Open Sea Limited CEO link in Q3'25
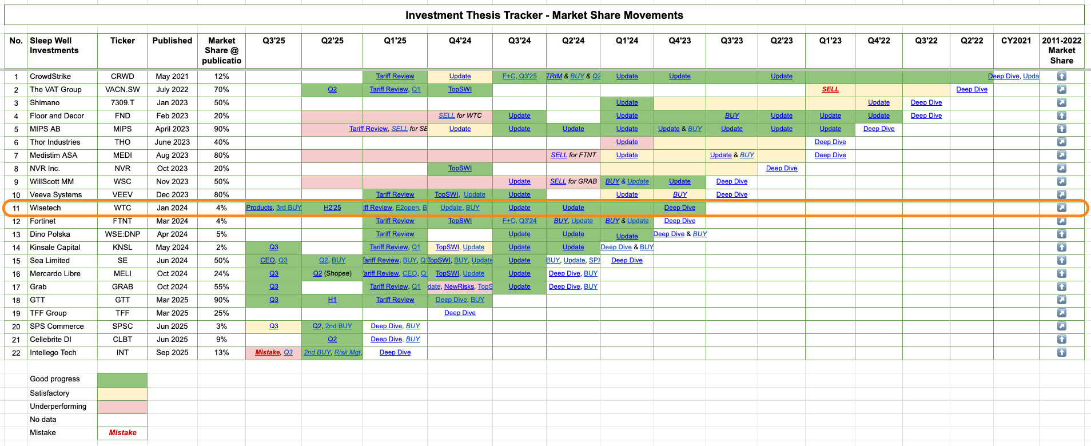The height and width of the screenshot is (446, 1091). (x=268, y=260)
